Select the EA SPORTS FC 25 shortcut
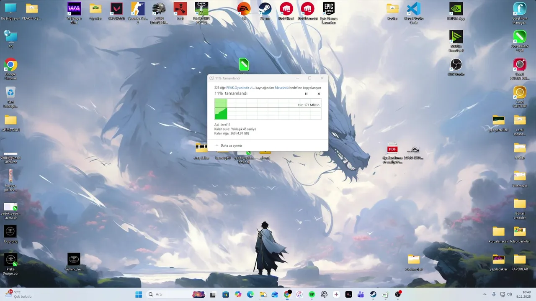Image resolution: width=536 pixels, height=301 pixels. click(201, 13)
